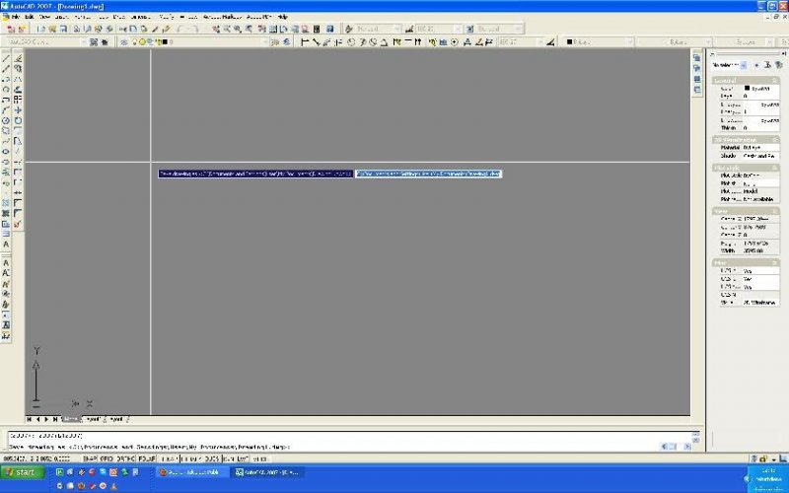Select the Circle draw tool
This screenshot has width=789, height=493.
tap(6, 120)
